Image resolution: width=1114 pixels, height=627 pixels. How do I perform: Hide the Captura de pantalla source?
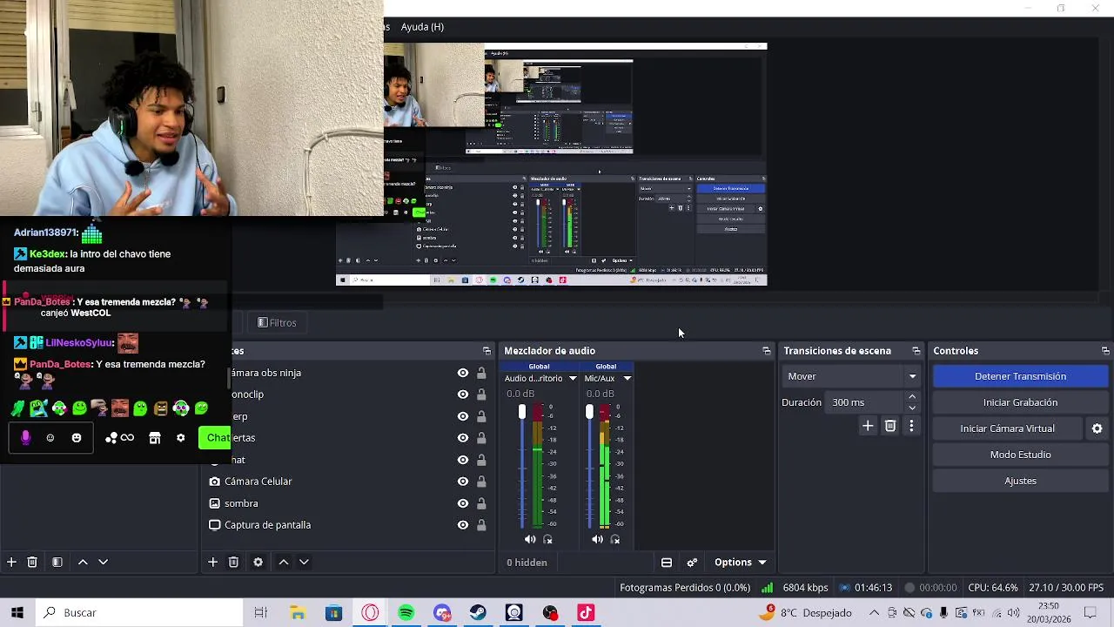click(x=463, y=525)
